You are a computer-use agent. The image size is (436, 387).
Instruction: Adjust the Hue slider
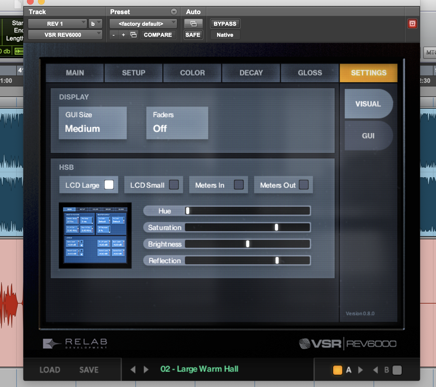point(248,211)
